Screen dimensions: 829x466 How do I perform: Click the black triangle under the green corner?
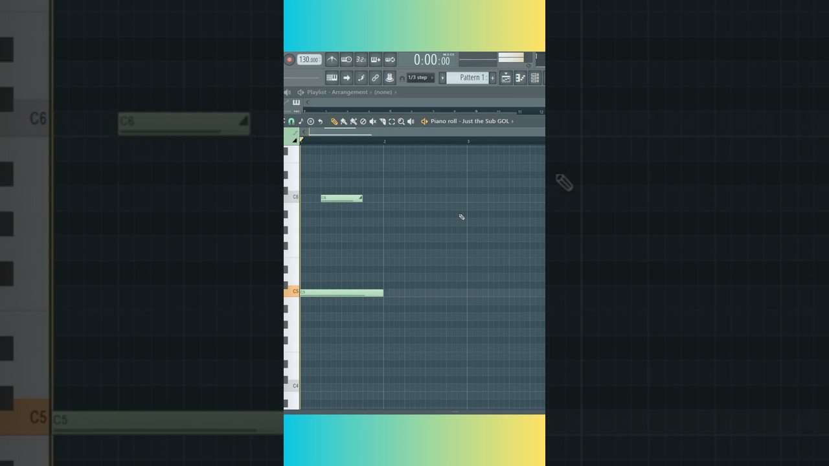[294, 140]
